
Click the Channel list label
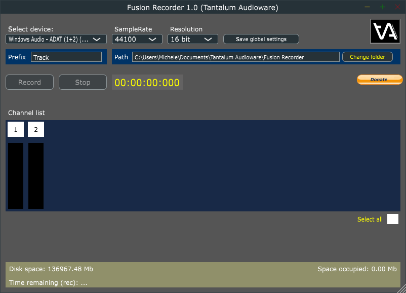[26, 113]
